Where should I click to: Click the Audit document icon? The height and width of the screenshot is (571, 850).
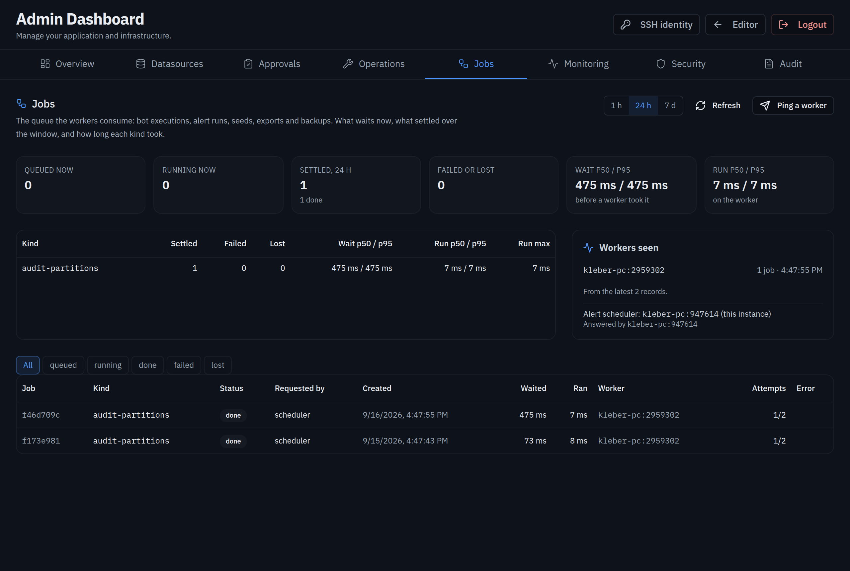click(x=769, y=64)
